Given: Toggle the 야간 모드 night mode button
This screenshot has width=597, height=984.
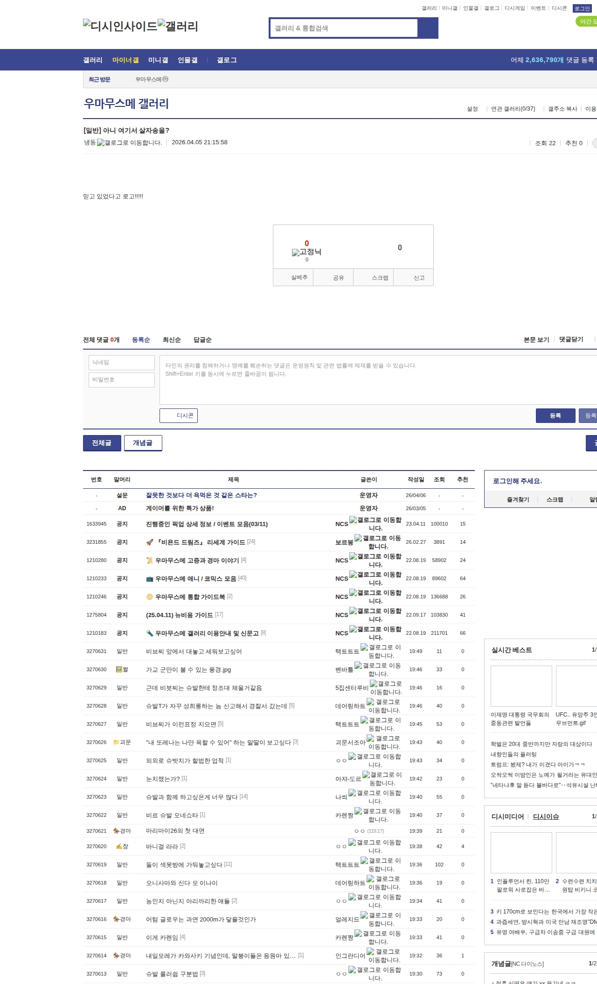Looking at the screenshot, I should (x=587, y=21).
